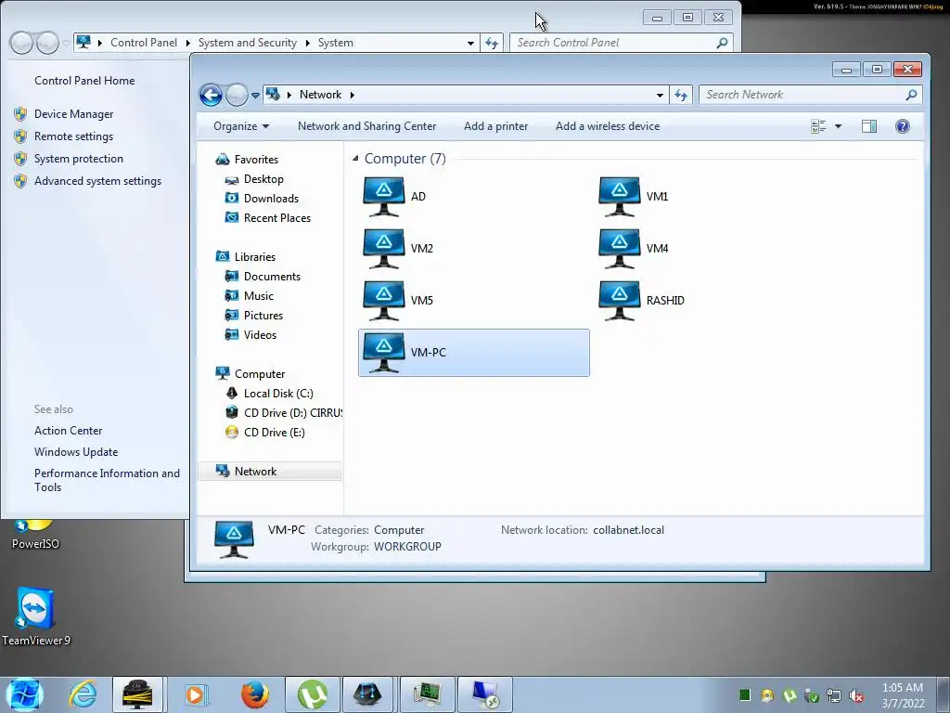Open Pictures library

pyautogui.click(x=263, y=316)
